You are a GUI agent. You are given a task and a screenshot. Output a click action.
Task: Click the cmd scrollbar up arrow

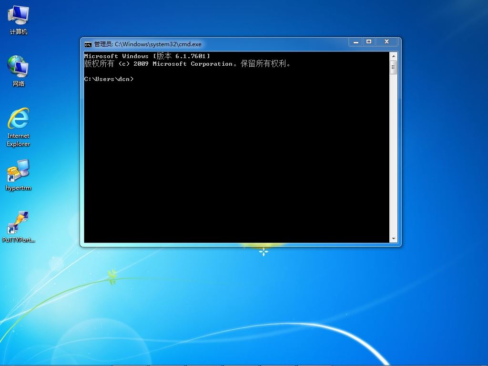[x=393, y=56]
